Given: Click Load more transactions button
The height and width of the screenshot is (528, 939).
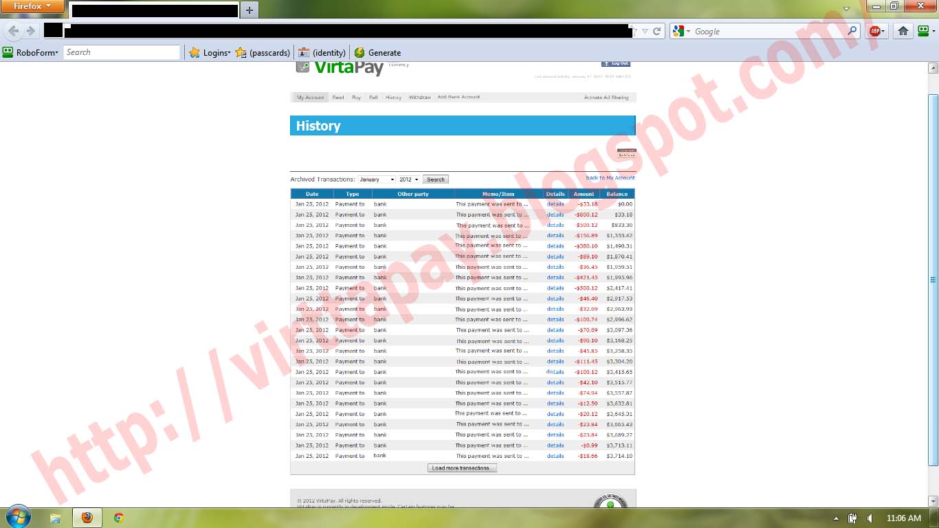Looking at the screenshot, I should click(462, 467).
